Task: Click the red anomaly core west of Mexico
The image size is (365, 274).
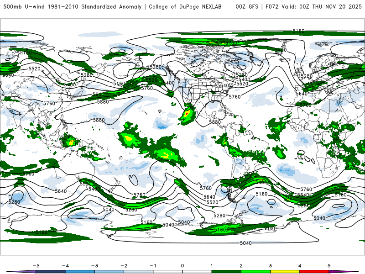Action: coord(187,114)
